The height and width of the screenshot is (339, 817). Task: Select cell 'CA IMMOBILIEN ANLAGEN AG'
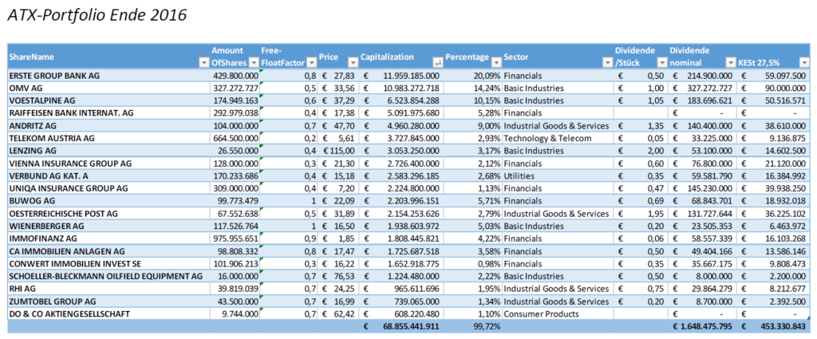(109, 251)
